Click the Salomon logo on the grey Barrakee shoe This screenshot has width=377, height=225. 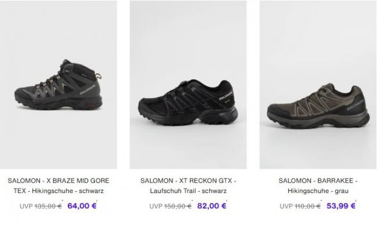point(356,105)
